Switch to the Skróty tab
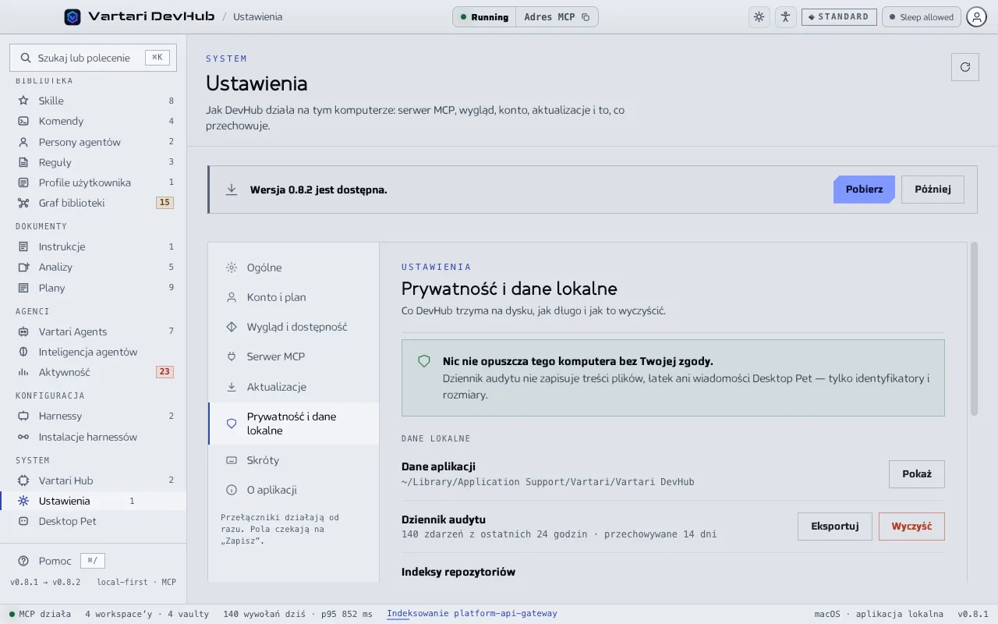 point(294,460)
